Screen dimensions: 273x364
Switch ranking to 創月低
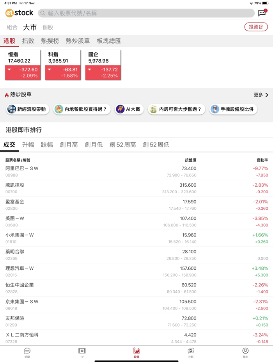[x=94, y=145]
